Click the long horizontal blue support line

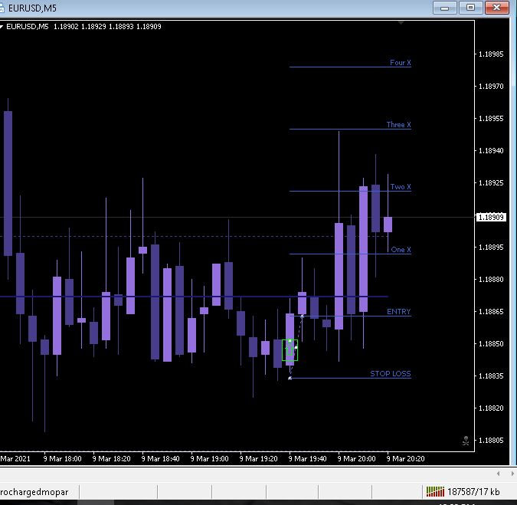click(194, 297)
